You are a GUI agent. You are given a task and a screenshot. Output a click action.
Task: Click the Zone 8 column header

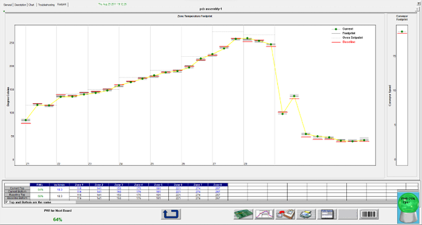pos(218,184)
